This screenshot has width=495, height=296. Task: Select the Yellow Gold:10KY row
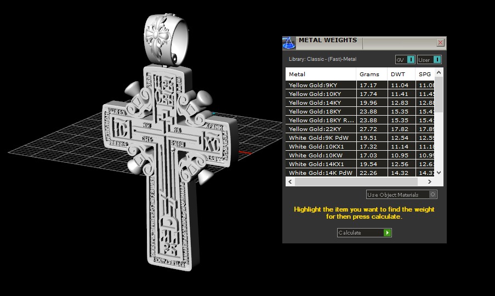point(360,94)
